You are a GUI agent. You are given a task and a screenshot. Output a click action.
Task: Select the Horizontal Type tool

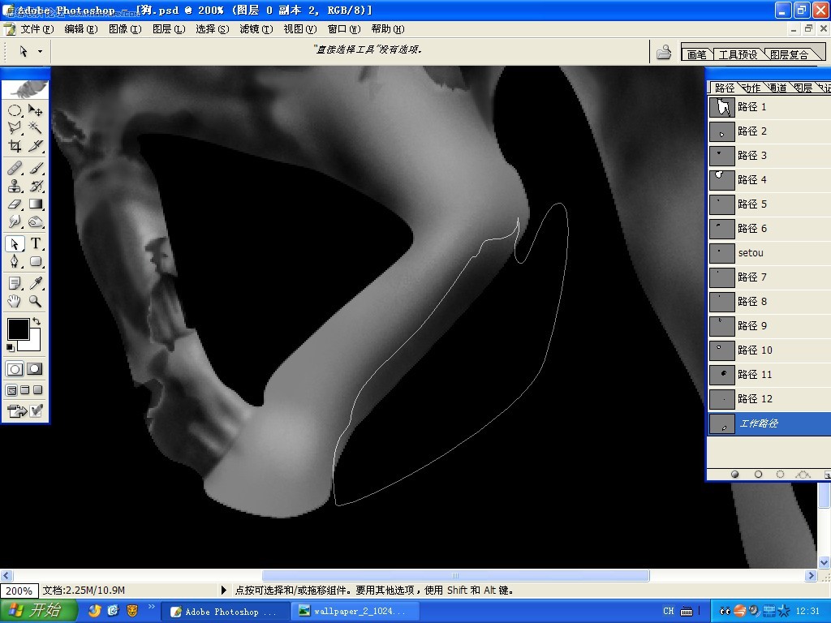[35, 243]
